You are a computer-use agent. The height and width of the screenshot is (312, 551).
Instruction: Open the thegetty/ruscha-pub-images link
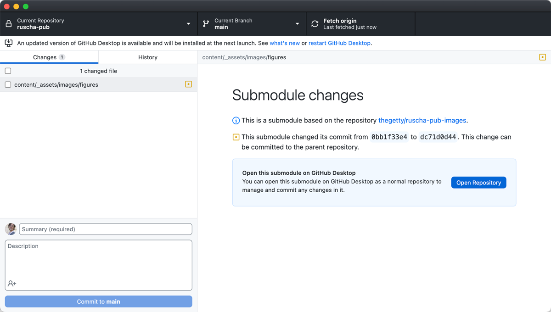point(422,121)
